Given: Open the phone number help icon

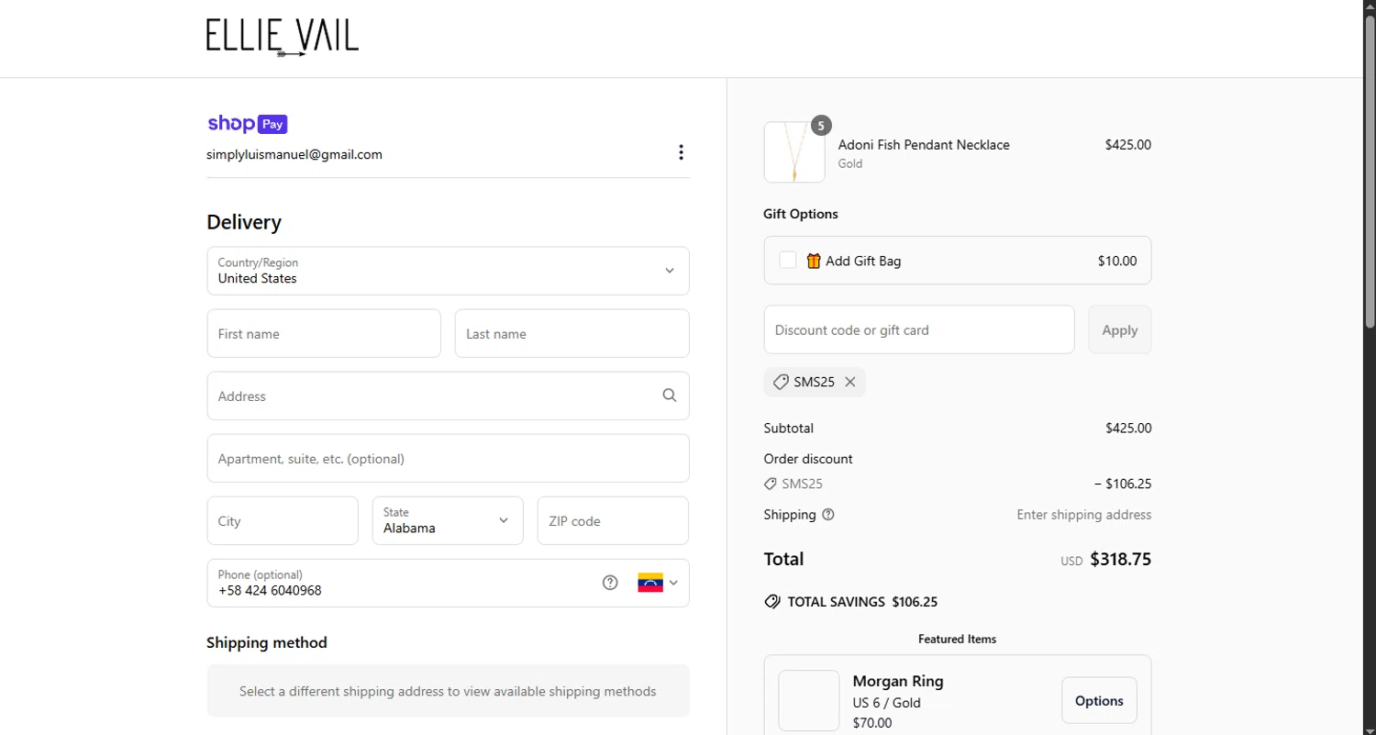Looking at the screenshot, I should tap(610, 583).
